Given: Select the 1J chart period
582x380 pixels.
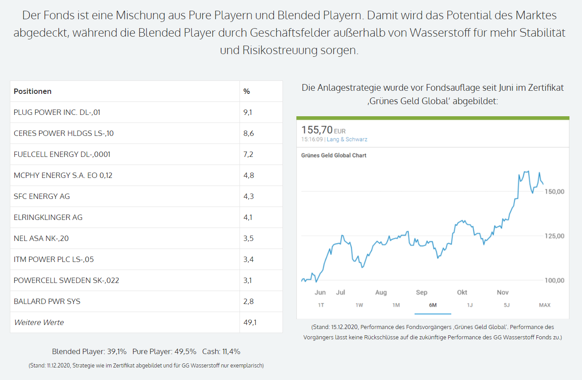Looking at the screenshot, I should [x=470, y=305].
